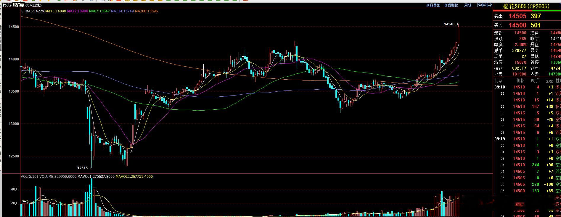Select the tick with volume 133
Screen dimensions: 561x217
(527, 191)
